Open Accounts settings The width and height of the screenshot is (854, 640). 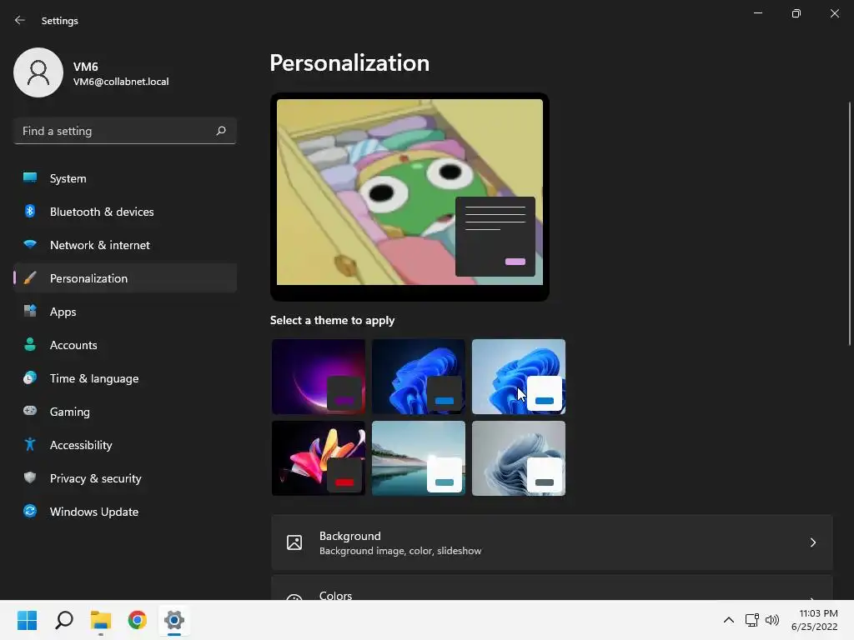[125, 344]
